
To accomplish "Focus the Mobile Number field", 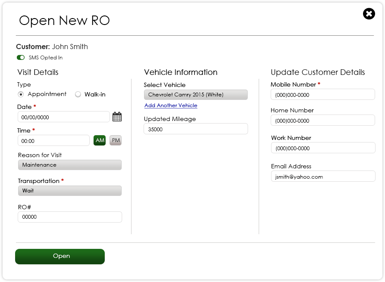I will point(322,95).
